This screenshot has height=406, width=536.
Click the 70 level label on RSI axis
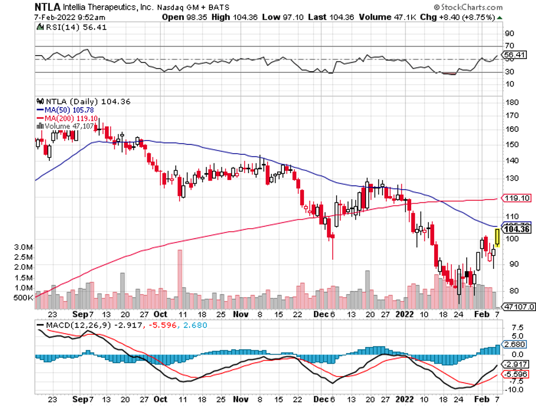(x=509, y=45)
